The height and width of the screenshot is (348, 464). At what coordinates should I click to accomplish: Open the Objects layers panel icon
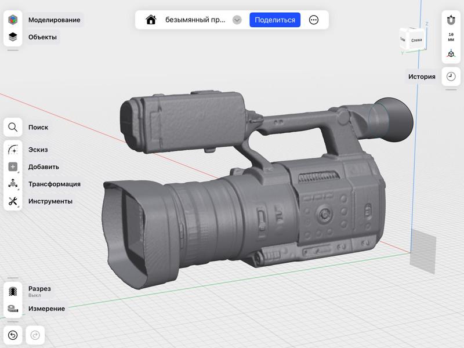[13, 37]
